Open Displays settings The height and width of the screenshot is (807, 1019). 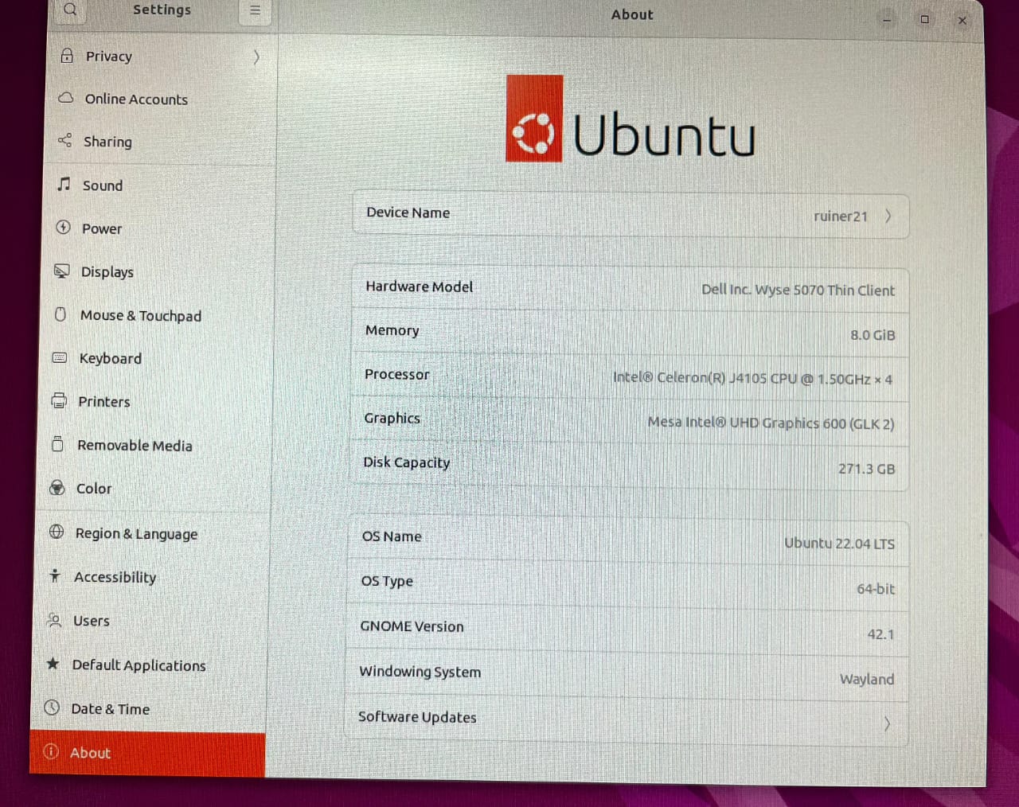158,271
